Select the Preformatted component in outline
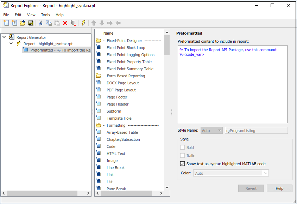 coord(57,50)
